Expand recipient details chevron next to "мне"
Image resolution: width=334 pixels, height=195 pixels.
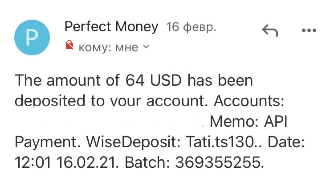pos(146,46)
